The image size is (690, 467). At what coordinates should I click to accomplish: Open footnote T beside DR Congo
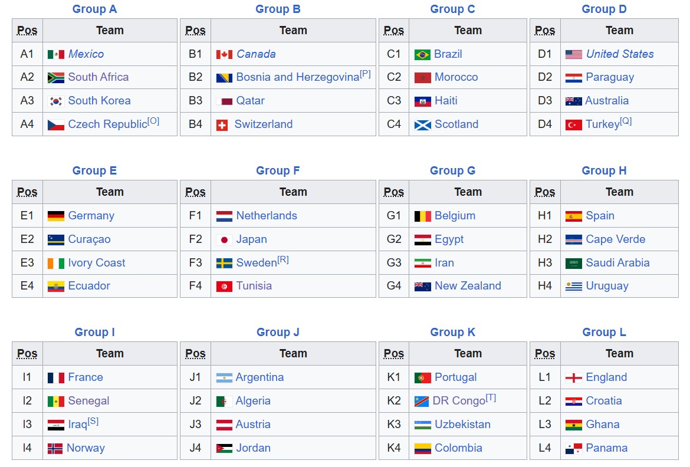491,398
